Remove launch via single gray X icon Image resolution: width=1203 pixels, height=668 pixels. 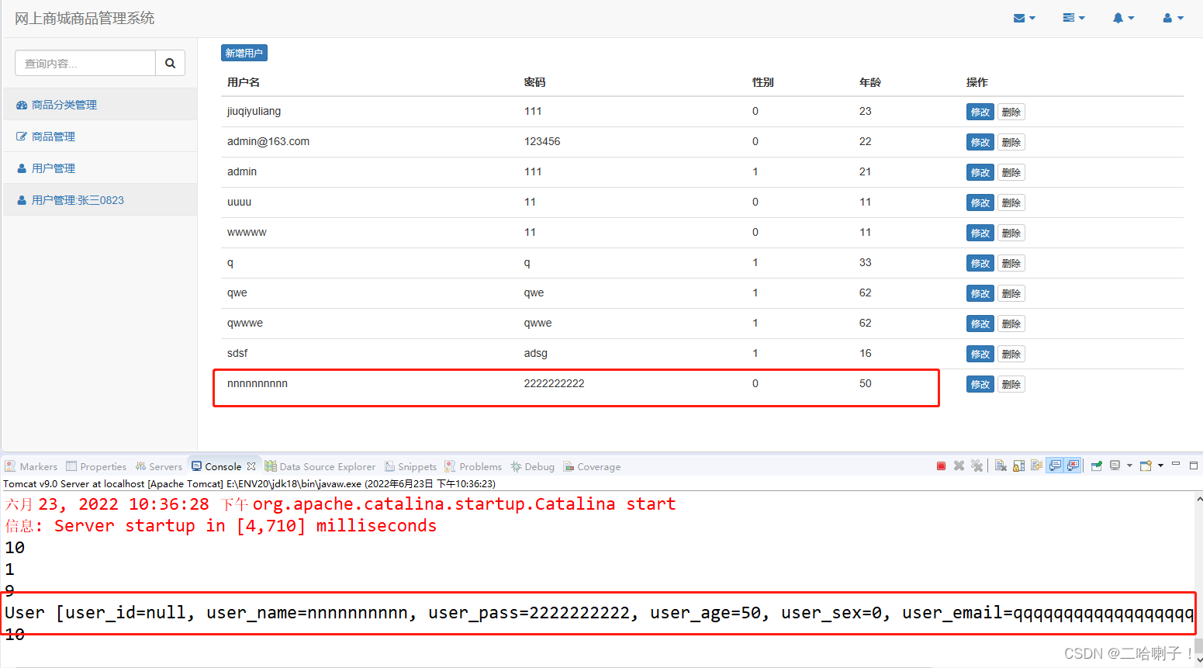click(x=959, y=466)
